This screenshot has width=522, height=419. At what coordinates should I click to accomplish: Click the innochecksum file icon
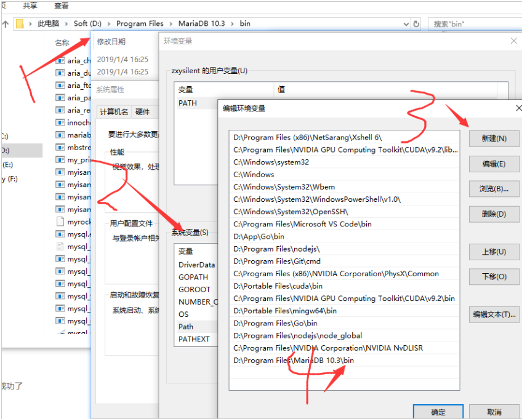click(60, 122)
